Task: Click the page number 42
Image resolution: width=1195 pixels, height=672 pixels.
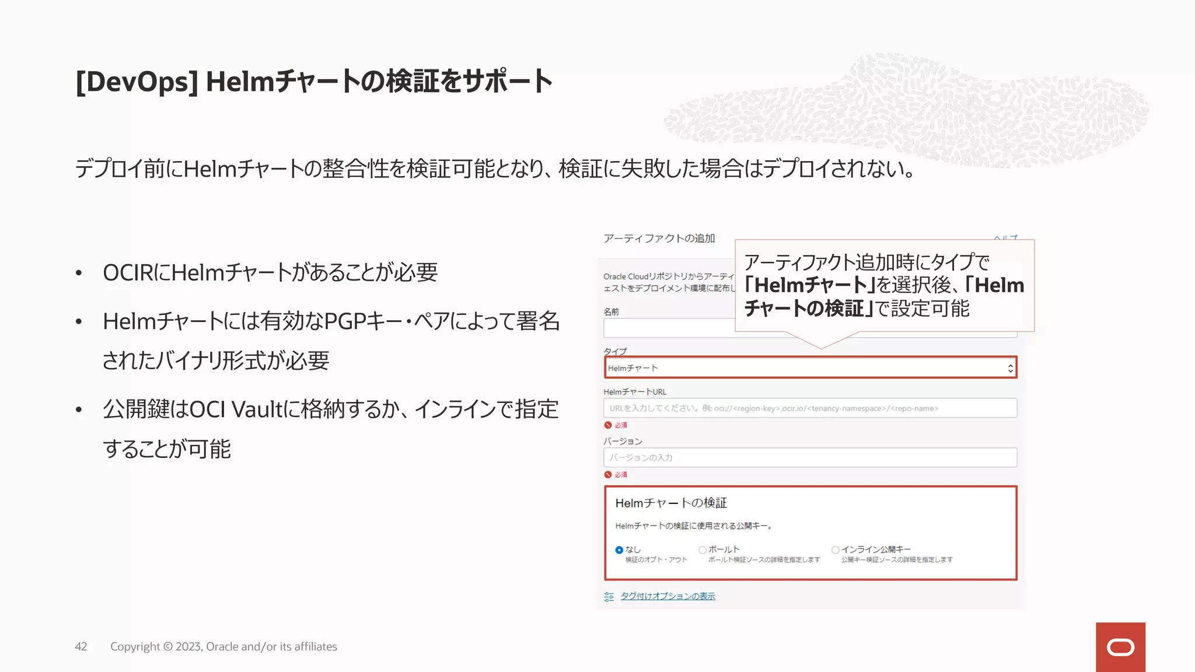Action: (x=81, y=646)
